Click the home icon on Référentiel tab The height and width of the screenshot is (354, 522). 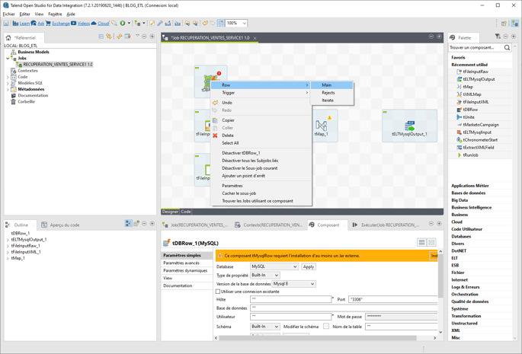(x=8, y=37)
